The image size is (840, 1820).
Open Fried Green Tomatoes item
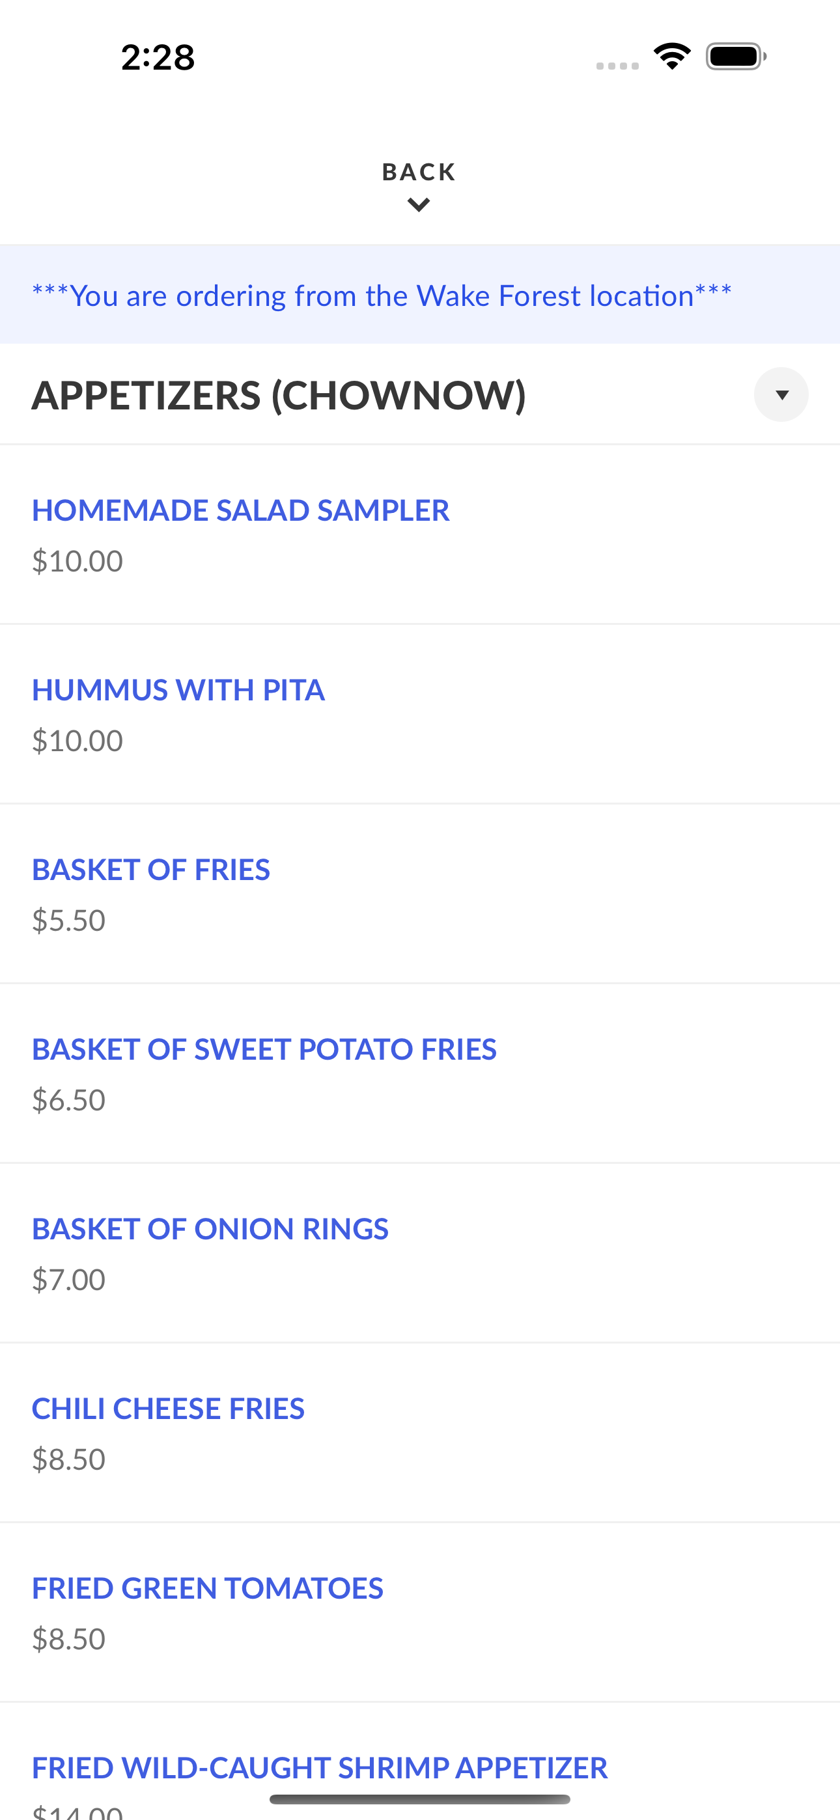[420, 1611]
